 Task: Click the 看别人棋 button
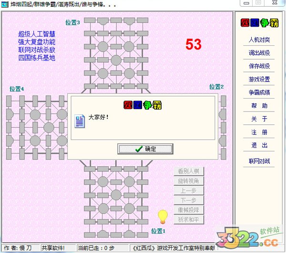pyautogui.click(x=189, y=171)
